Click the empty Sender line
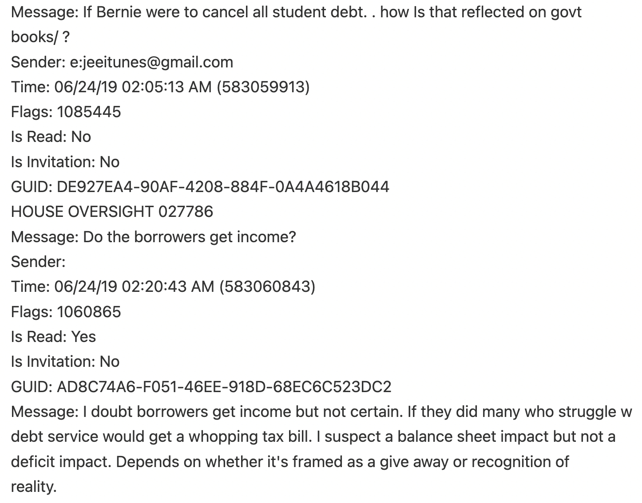 pyautogui.click(x=38, y=262)
